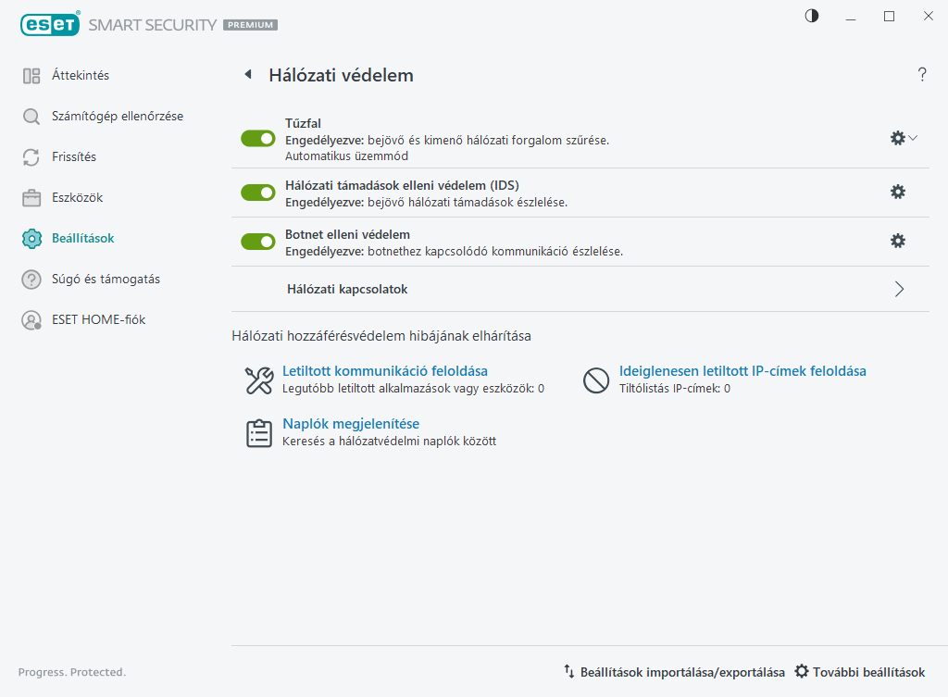Image resolution: width=948 pixels, height=697 pixels.
Task: Click the back arrow beside Hálózati védelem
Action: (x=247, y=75)
